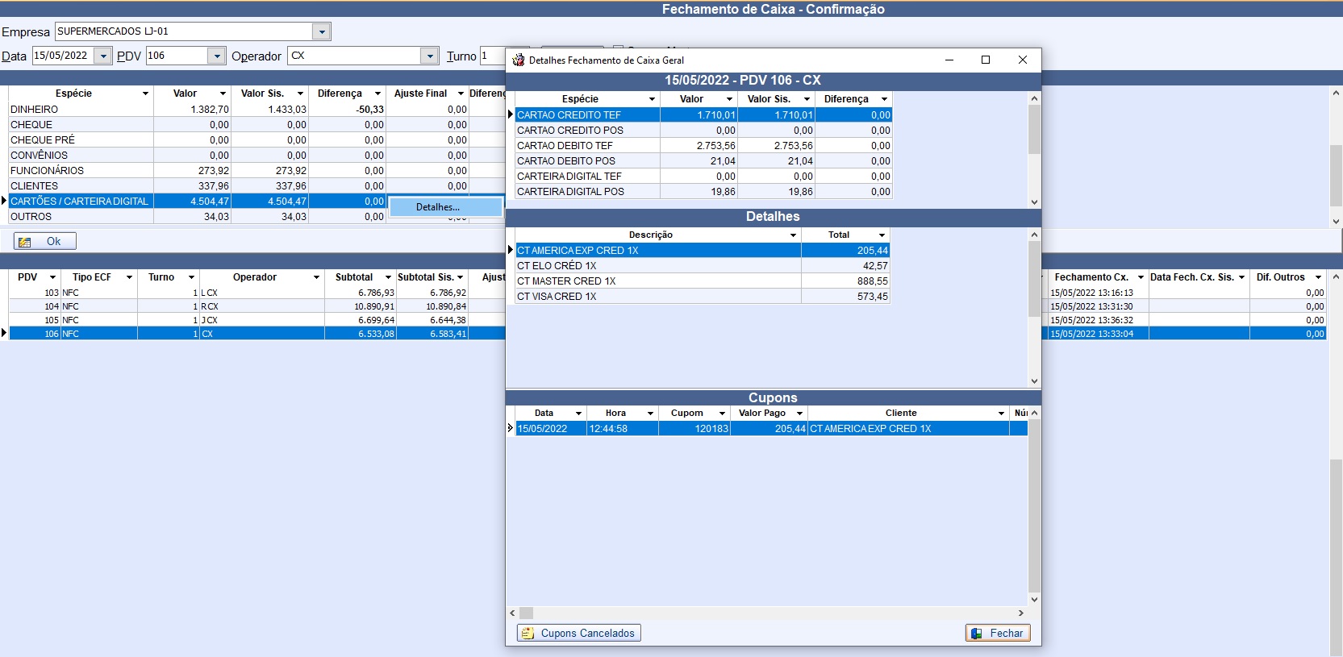This screenshot has width=1343, height=657.
Task: Open the Empresa combo box dropdown
Action: (322, 32)
